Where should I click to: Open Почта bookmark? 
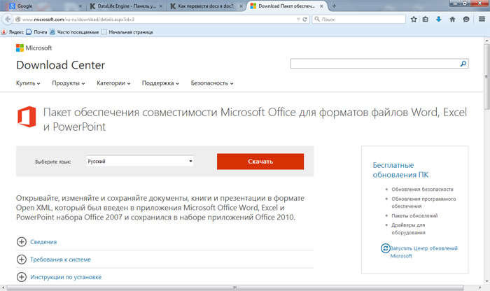click(36, 32)
